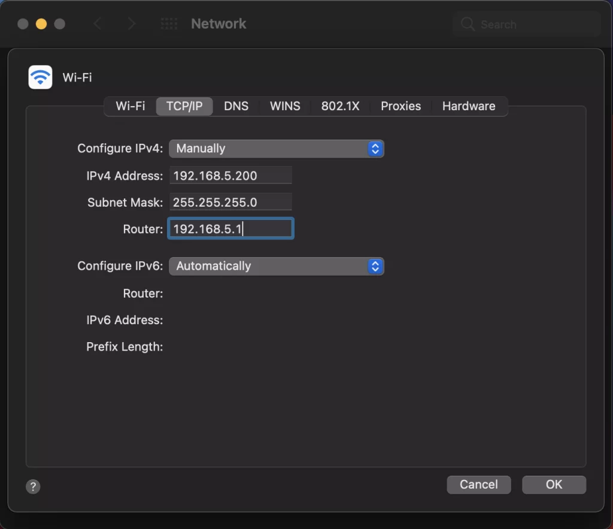
Task: Click the Cancel button
Action: coord(479,485)
